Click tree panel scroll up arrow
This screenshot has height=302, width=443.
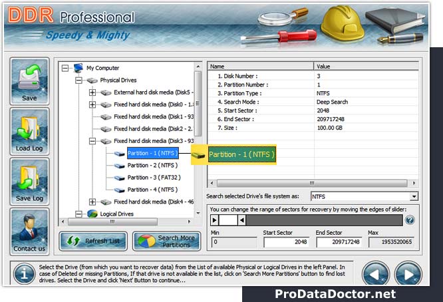[x=198, y=67]
